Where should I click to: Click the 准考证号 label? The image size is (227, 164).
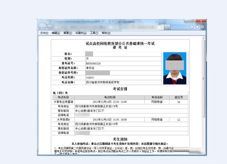(x=68, y=63)
